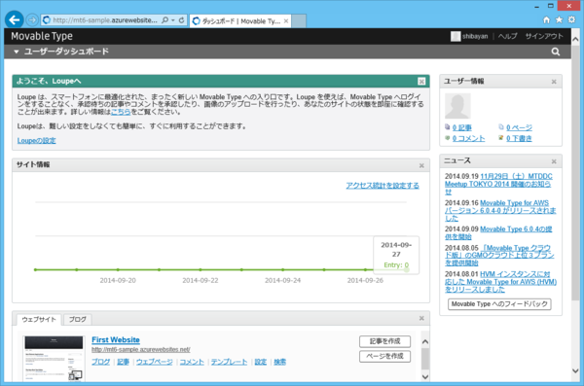
Task: Close the ニュース widget
Action: 554,161
